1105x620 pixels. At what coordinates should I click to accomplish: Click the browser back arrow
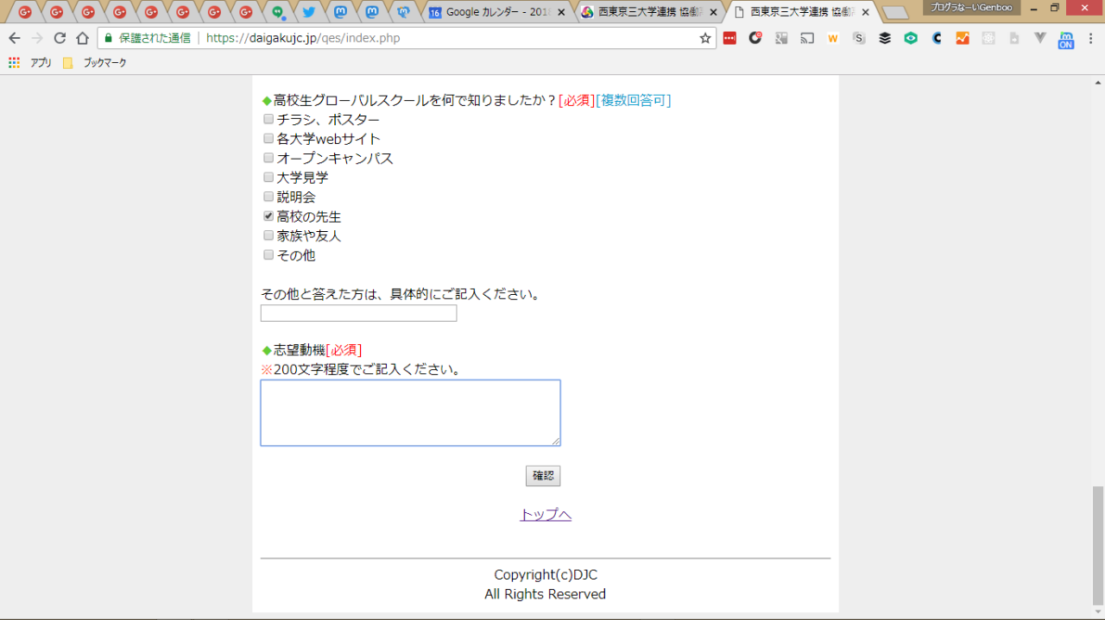pyautogui.click(x=14, y=38)
